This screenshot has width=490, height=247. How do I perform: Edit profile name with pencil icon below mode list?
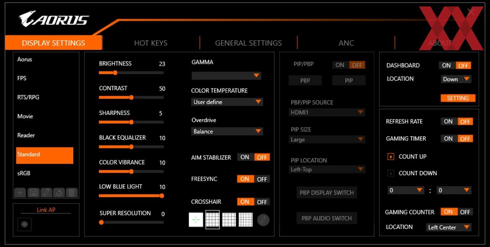pyautogui.click(x=46, y=193)
